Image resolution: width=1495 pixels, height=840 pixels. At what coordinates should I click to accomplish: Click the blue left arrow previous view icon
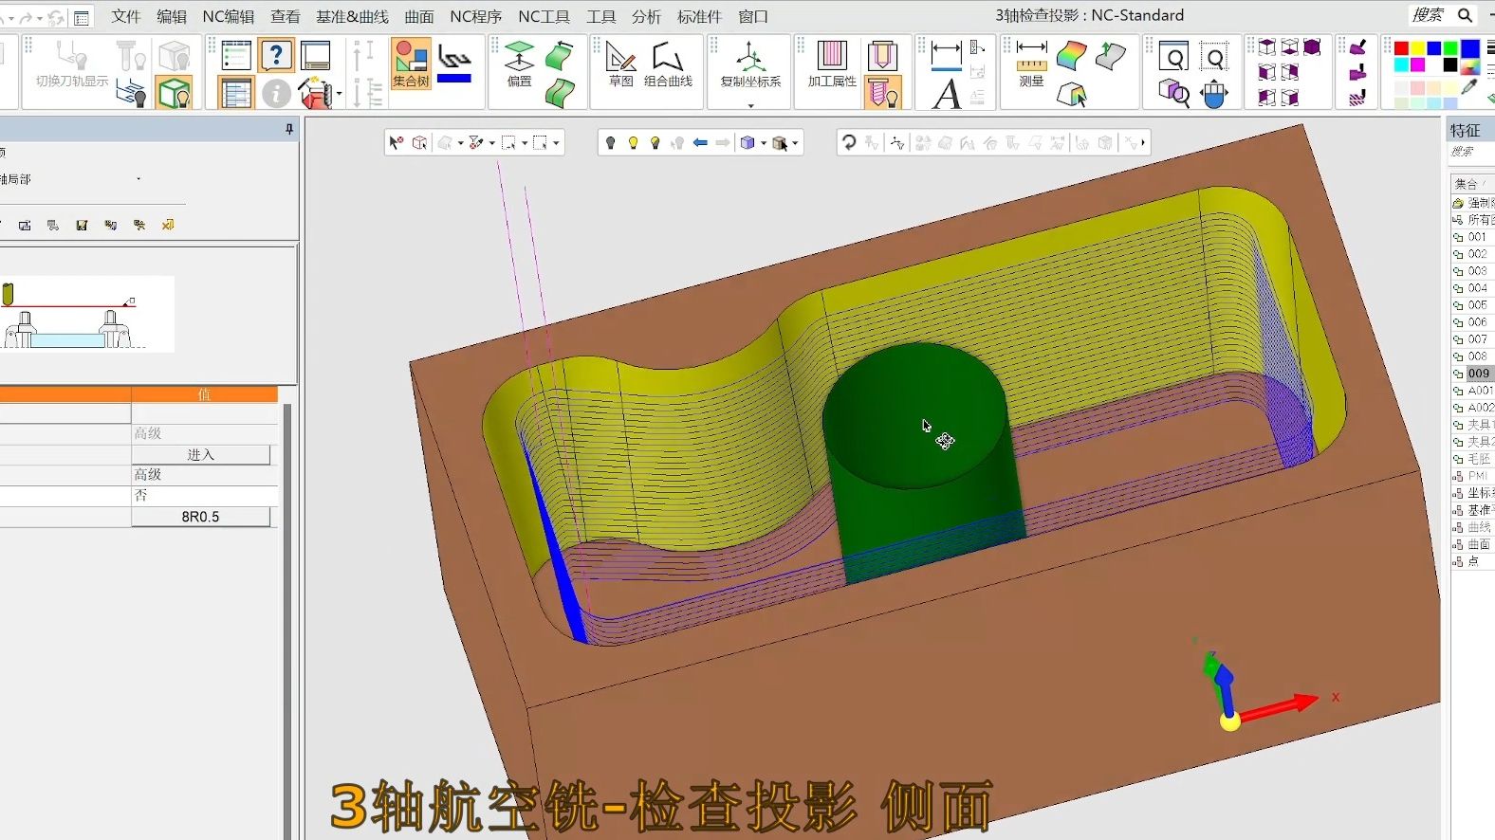700,142
